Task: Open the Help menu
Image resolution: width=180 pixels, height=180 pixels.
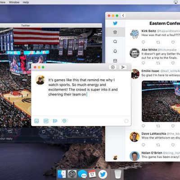Action: click(x=26, y=2)
